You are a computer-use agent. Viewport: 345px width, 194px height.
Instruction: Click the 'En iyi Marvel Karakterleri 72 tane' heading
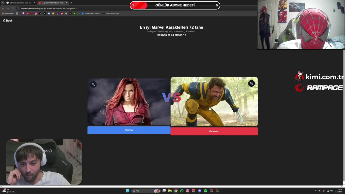(171, 27)
